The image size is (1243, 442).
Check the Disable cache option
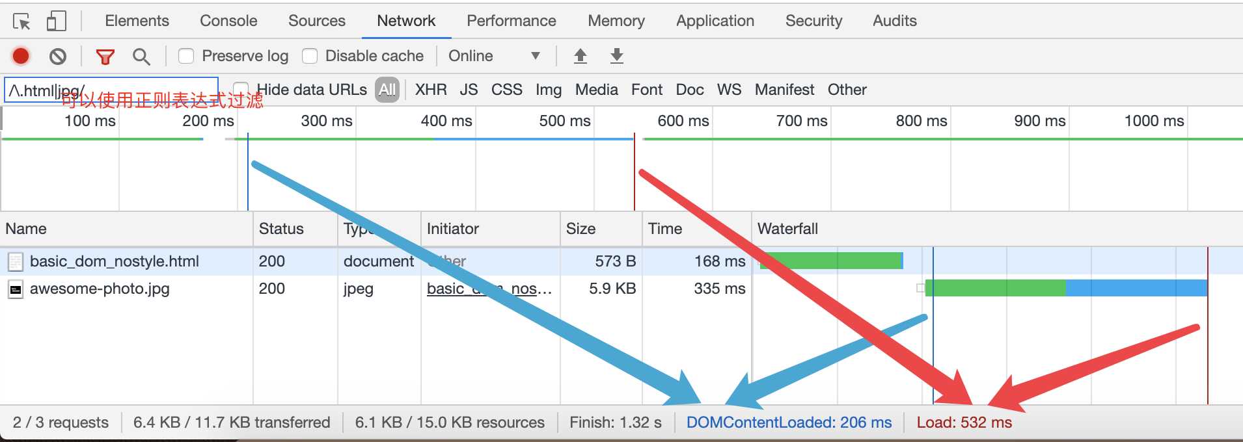pyautogui.click(x=310, y=57)
